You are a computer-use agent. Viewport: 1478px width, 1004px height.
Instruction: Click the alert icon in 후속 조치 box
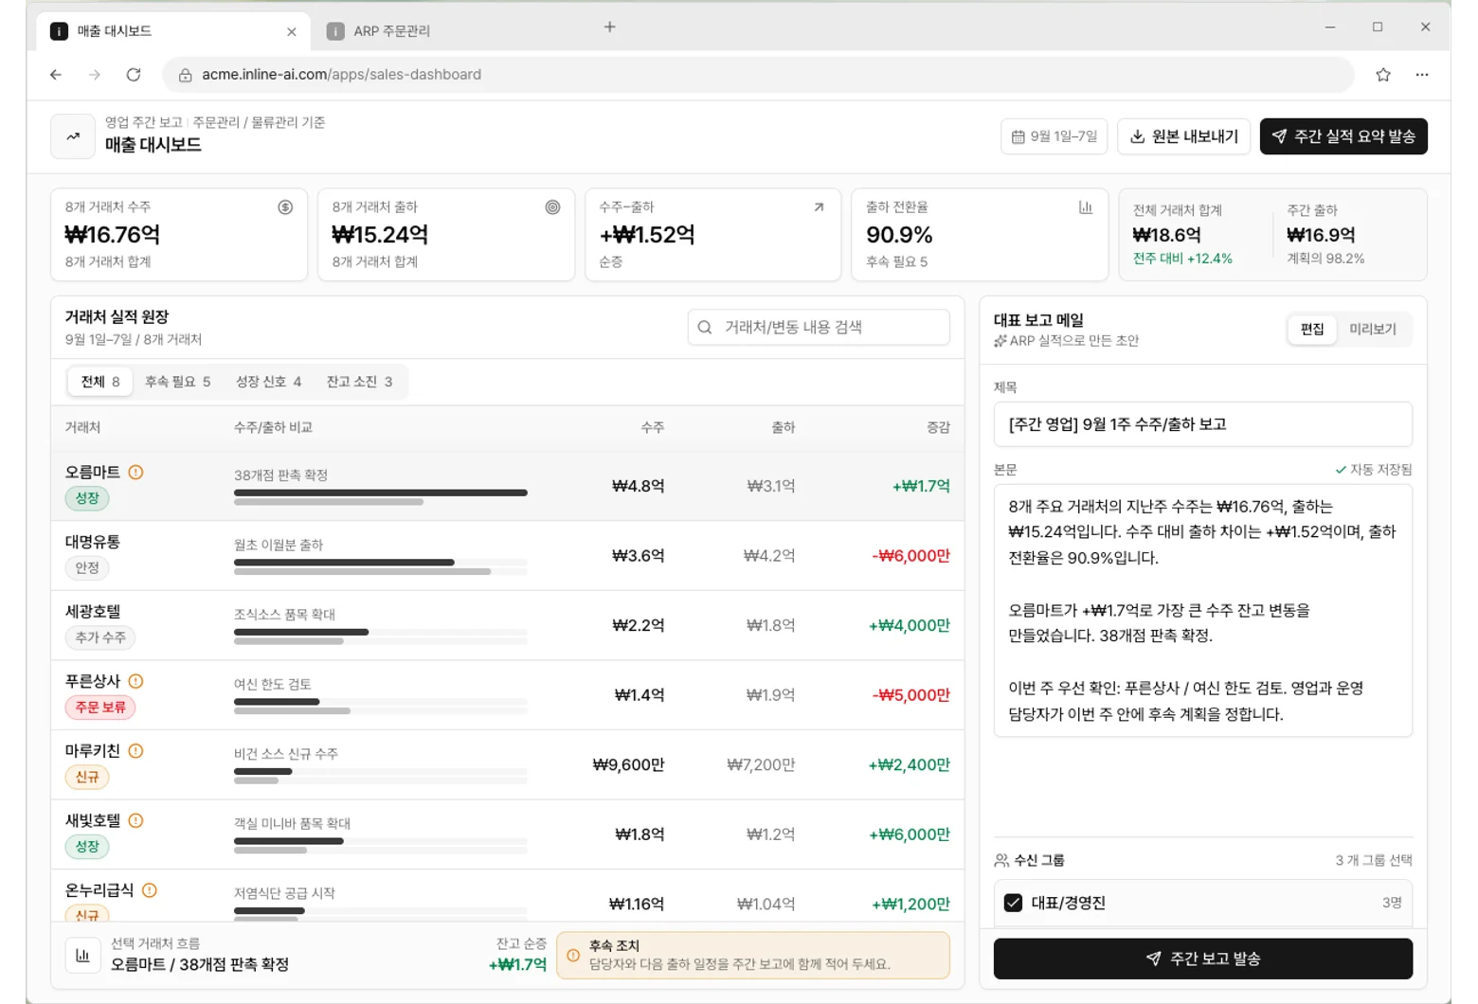pyautogui.click(x=573, y=956)
